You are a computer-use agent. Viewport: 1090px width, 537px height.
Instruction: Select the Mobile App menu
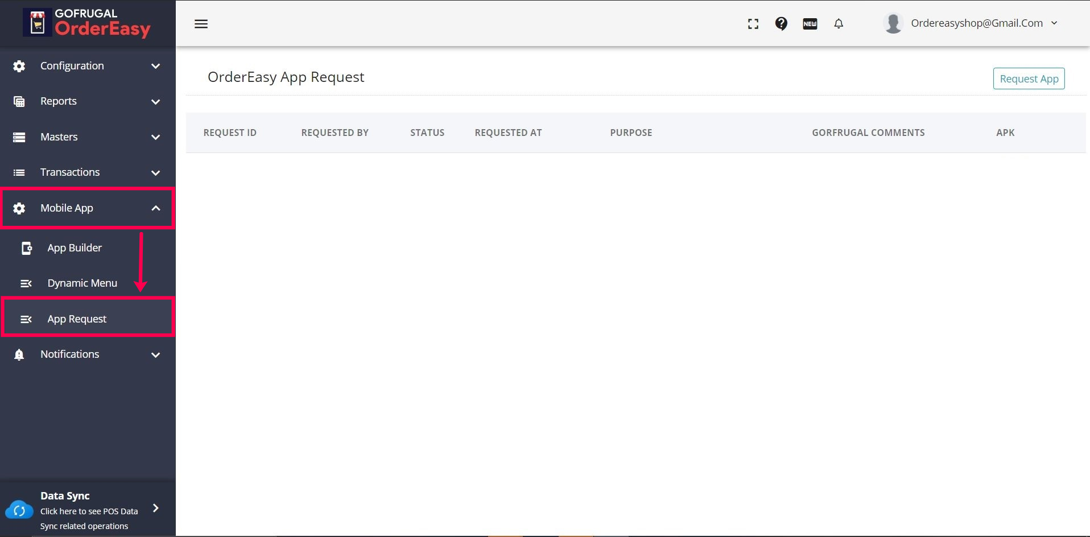[x=88, y=208]
